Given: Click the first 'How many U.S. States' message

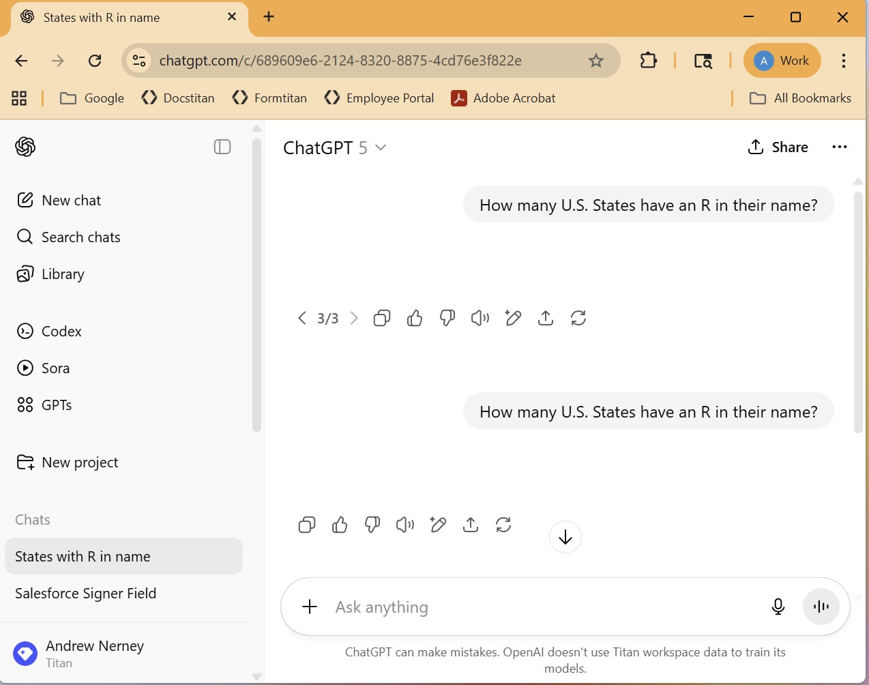Looking at the screenshot, I should click(649, 205).
